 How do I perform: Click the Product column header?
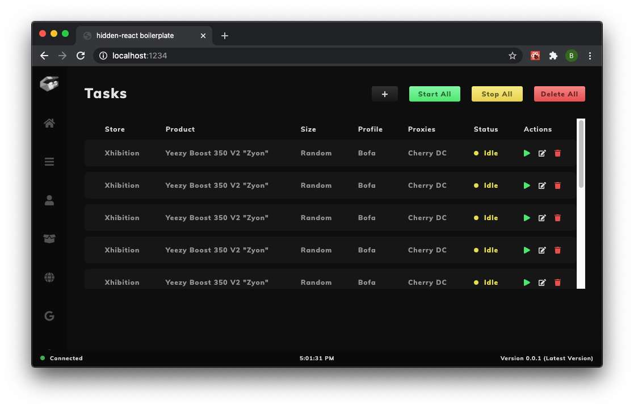pos(180,129)
